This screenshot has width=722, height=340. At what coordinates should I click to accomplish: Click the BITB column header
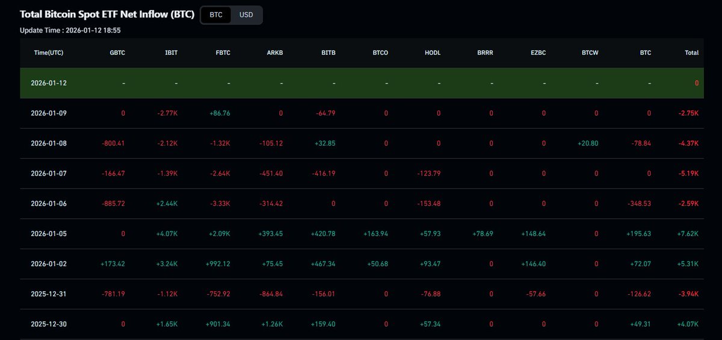(x=329, y=53)
